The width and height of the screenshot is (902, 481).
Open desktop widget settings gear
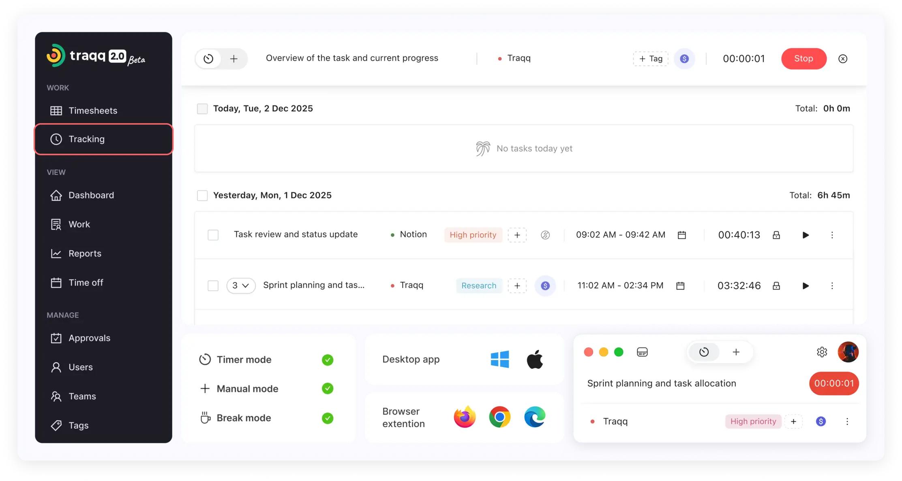[x=822, y=352]
